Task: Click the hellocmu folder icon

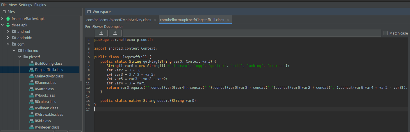Action: click(x=20, y=50)
